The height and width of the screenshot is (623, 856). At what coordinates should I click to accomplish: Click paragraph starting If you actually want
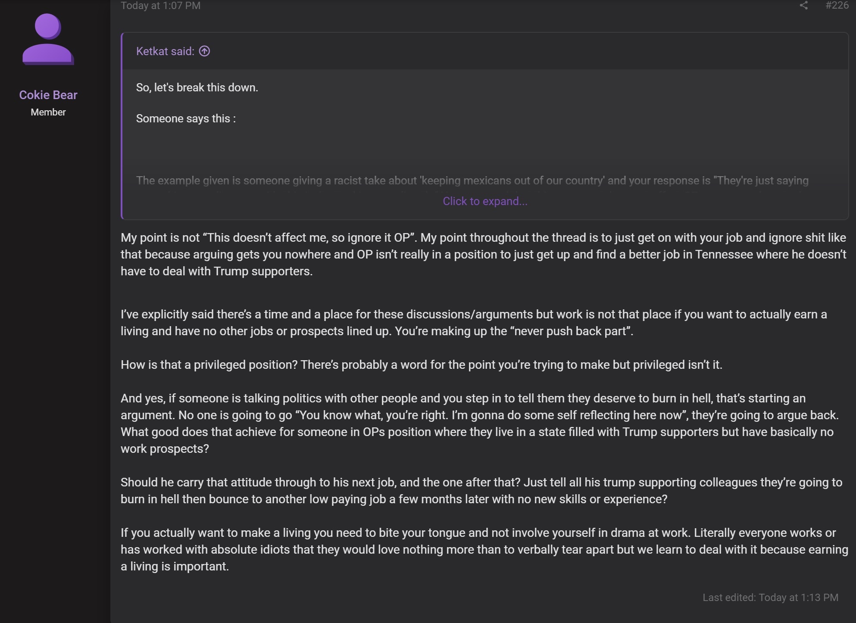click(484, 549)
